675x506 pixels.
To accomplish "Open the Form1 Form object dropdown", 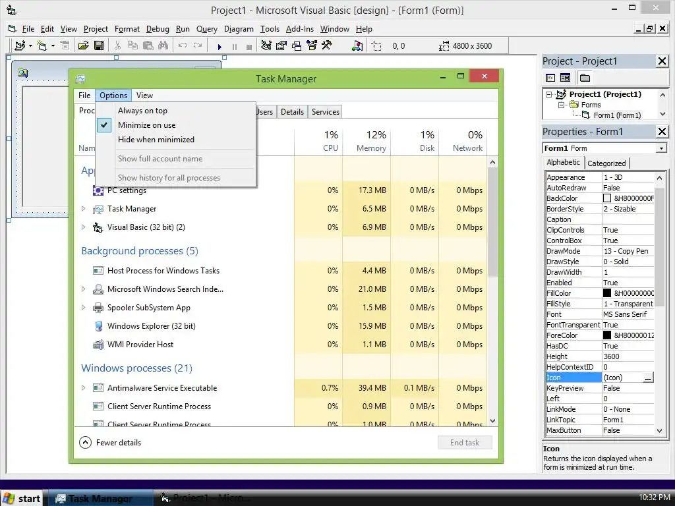I will click(661, 148).
